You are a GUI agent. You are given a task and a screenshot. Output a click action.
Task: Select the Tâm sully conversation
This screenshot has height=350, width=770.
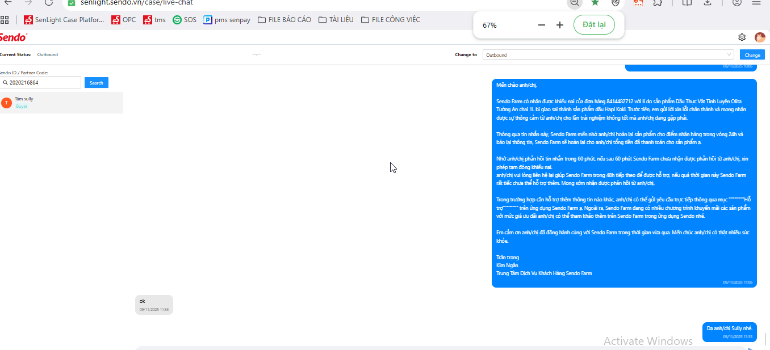pos(61,103)
